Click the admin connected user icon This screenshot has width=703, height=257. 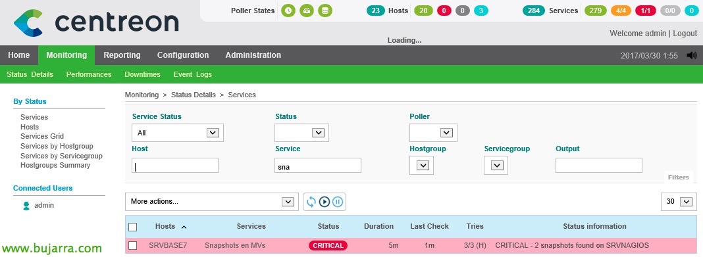point(26,206)
